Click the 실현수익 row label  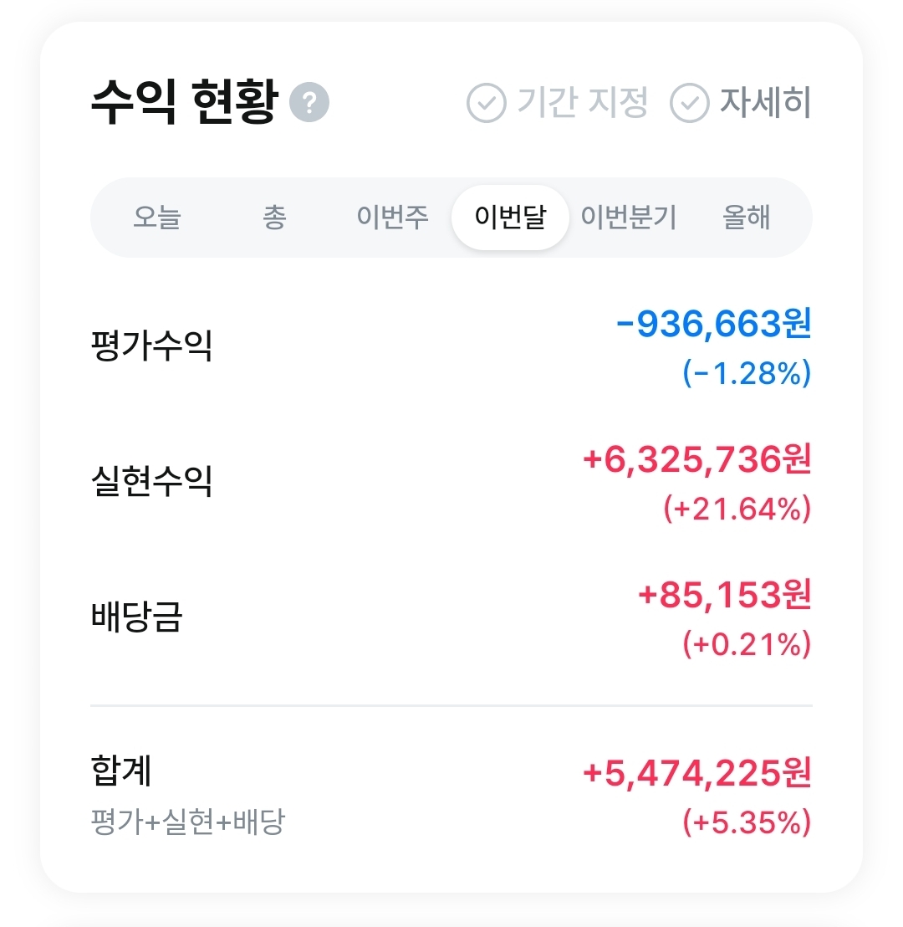click(151, 481)
